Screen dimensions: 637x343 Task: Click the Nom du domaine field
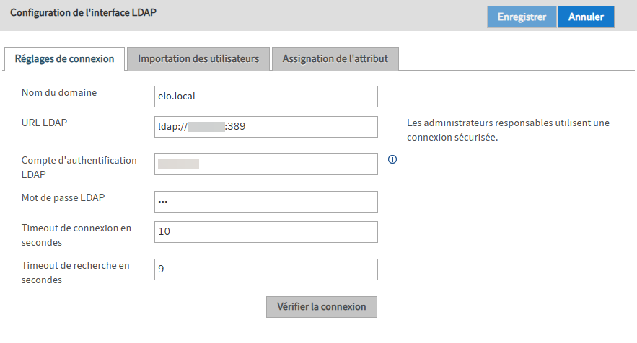(266, 97)
